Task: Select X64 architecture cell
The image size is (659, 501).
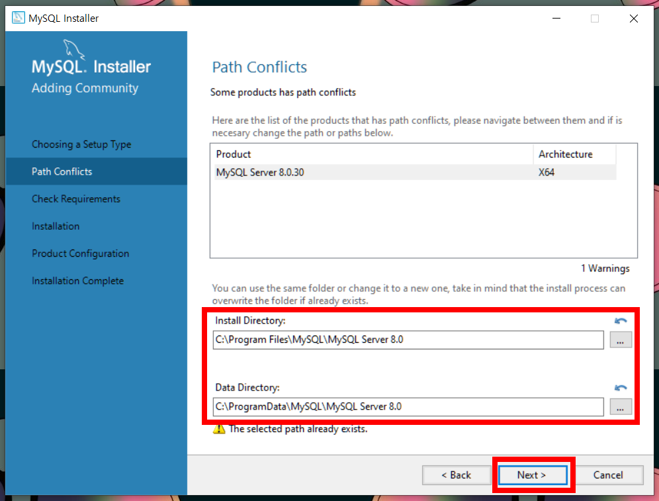Action: click(547, 172)
